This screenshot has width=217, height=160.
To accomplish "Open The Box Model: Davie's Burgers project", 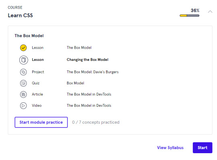I will (x=92, y=72).
